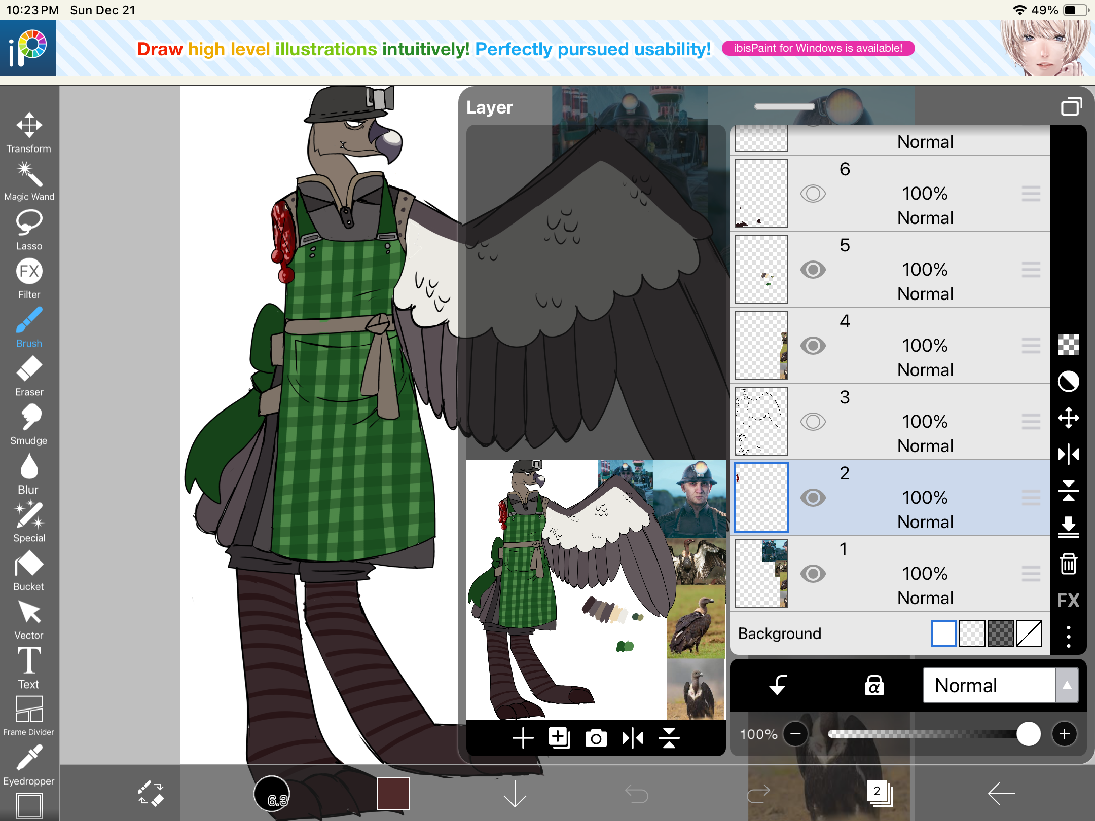Select the white Background option
Image resolution: width=1095 pixels, height=821 pixels.
943,633
